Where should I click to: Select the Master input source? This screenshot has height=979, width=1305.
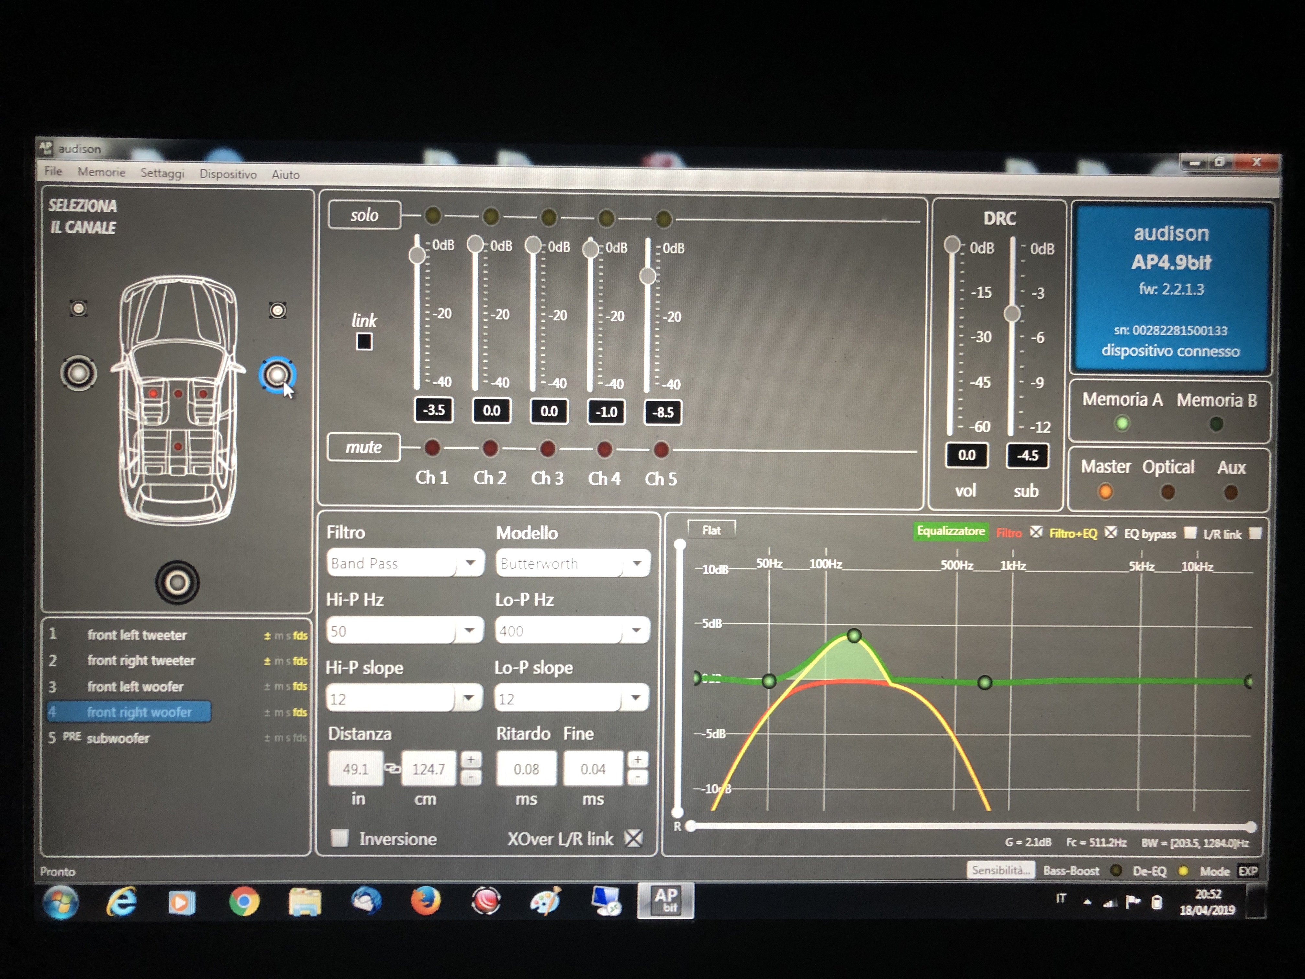(1106, 491)
